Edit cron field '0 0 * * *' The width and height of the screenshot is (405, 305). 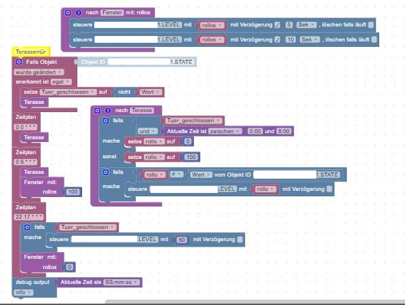tap(26, 127)
